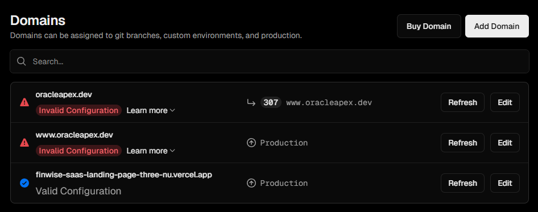Expand Learn more under www.oracleapex.dev
This screenshot has height=212, width=538.
(x=151, y=151)
